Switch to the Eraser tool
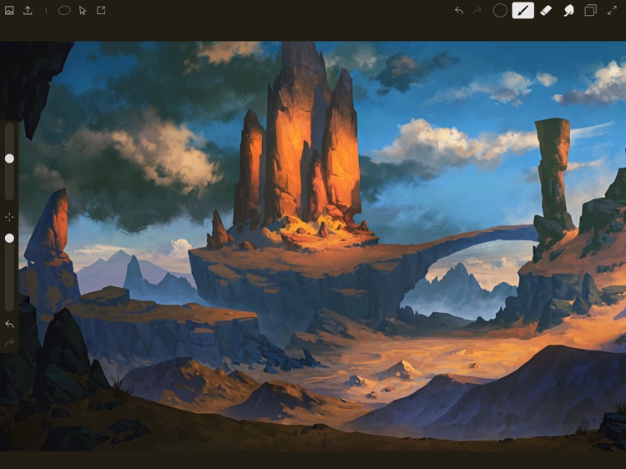The height and width of the screenshot is (469, 626). (546, 11)
